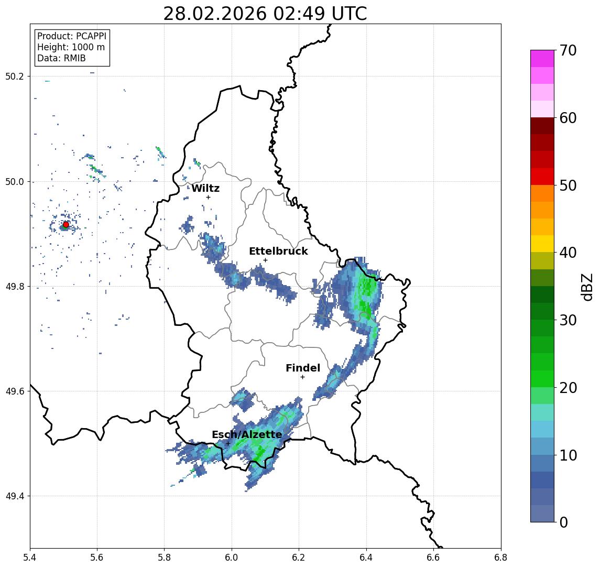Click the cross marker below Findel

tap(302, 377)
